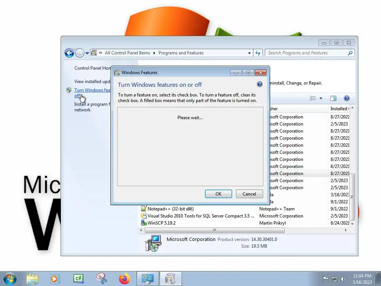The height and width of the screenshot is (286, 381).
Task: Switch to Windows Features taskbar button
Action: click(170, 279)
